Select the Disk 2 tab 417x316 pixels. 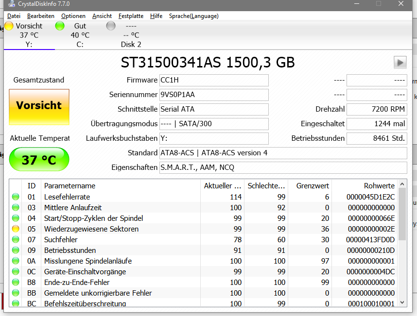pos(131,35)
